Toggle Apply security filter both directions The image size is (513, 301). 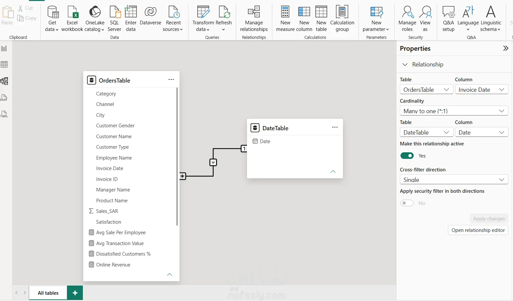[x=407, y=203]
